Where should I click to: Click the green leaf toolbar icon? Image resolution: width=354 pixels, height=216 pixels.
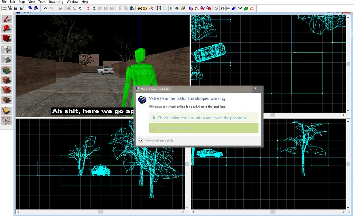point(246,8)
